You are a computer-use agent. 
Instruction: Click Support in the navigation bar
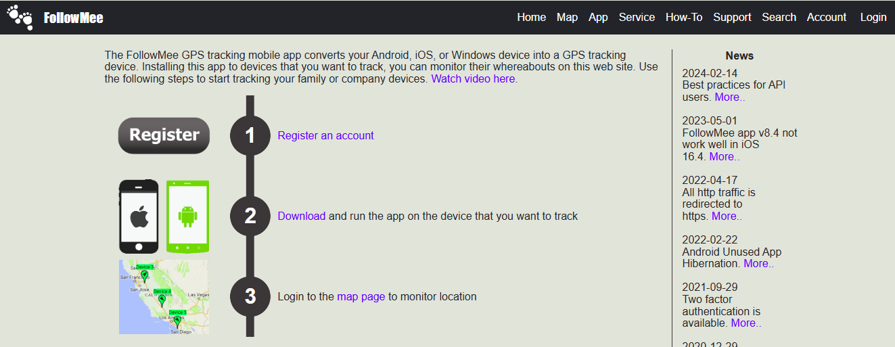click(732, 18)
